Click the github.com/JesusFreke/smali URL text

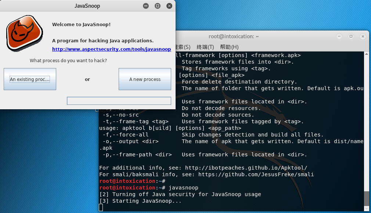coord(256,174)
